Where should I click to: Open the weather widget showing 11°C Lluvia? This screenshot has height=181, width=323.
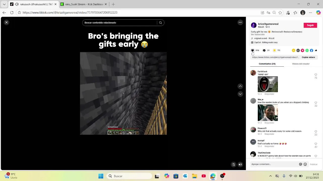tap(11, 176)
